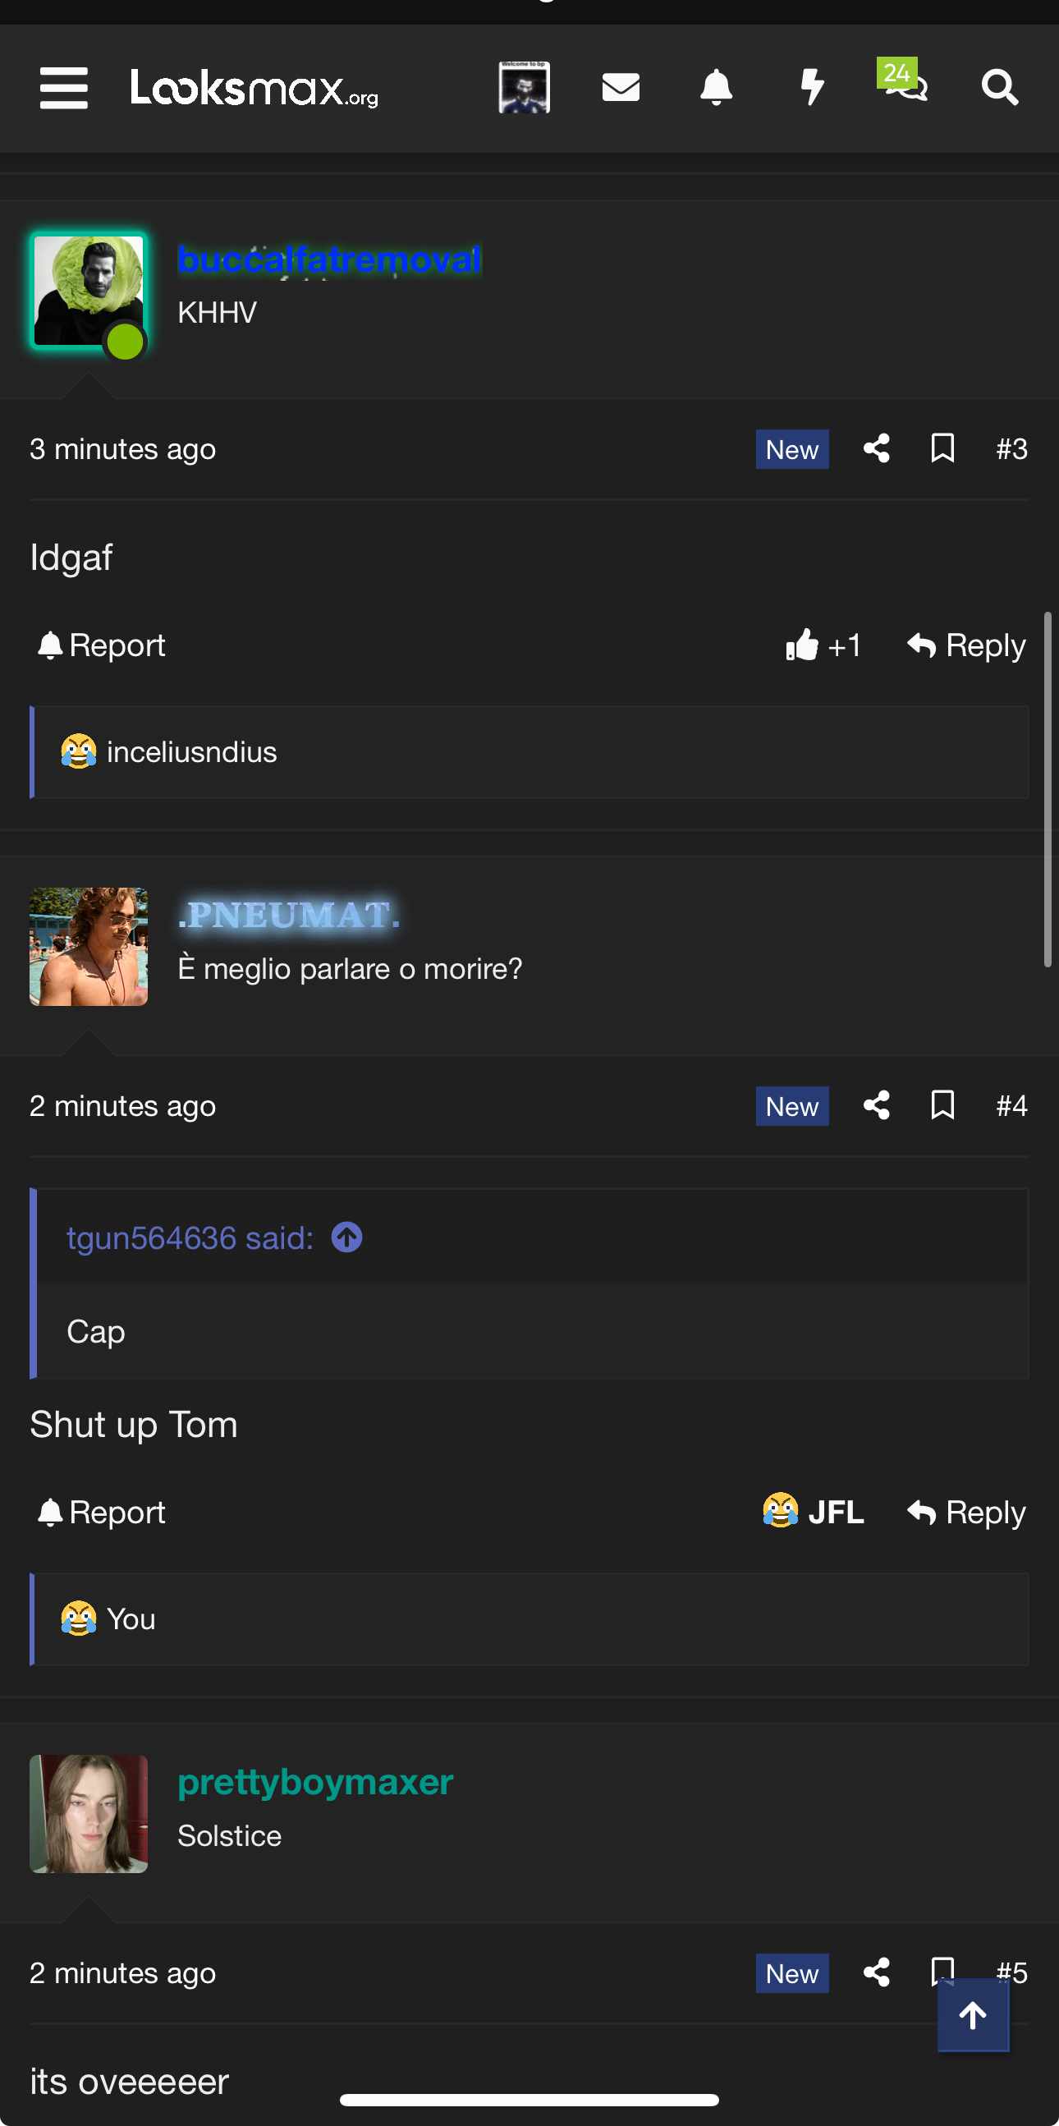Viewport: 1059px width, 2126px height.
Task: Open the hamburger navigation menu
Action: pos(63,88)
